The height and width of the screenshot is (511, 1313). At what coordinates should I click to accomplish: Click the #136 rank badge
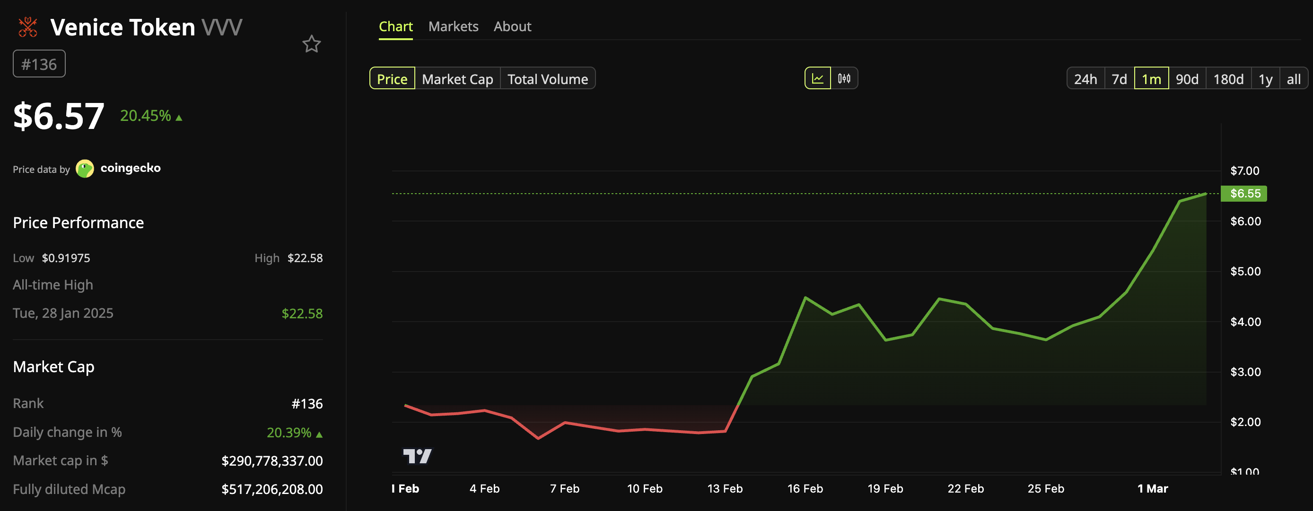coord(39,63)
